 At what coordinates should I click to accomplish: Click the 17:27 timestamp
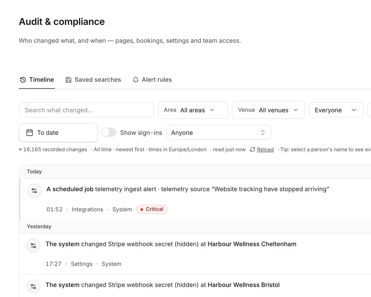click(54, 264)
